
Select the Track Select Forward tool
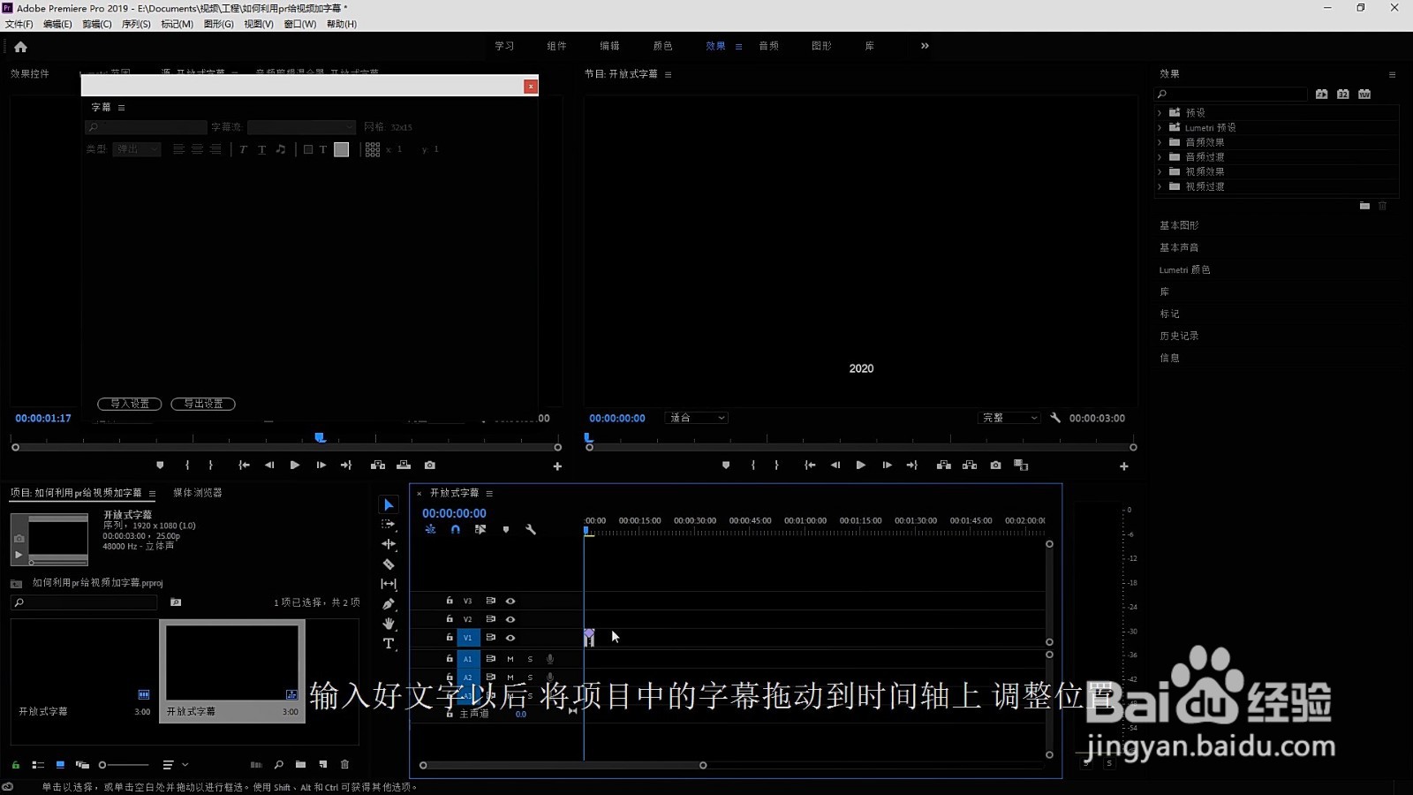pos(389,524)
